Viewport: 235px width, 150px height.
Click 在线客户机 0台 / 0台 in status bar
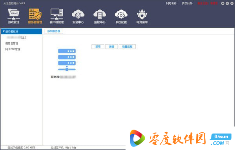(x=64, y=148)
